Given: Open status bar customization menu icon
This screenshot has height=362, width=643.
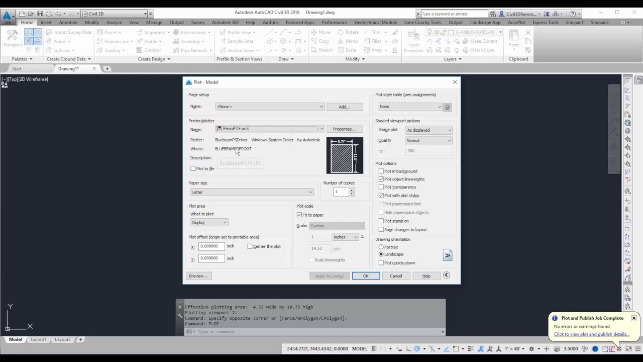Looking at the screenshot, I should (x=637, y=348).
